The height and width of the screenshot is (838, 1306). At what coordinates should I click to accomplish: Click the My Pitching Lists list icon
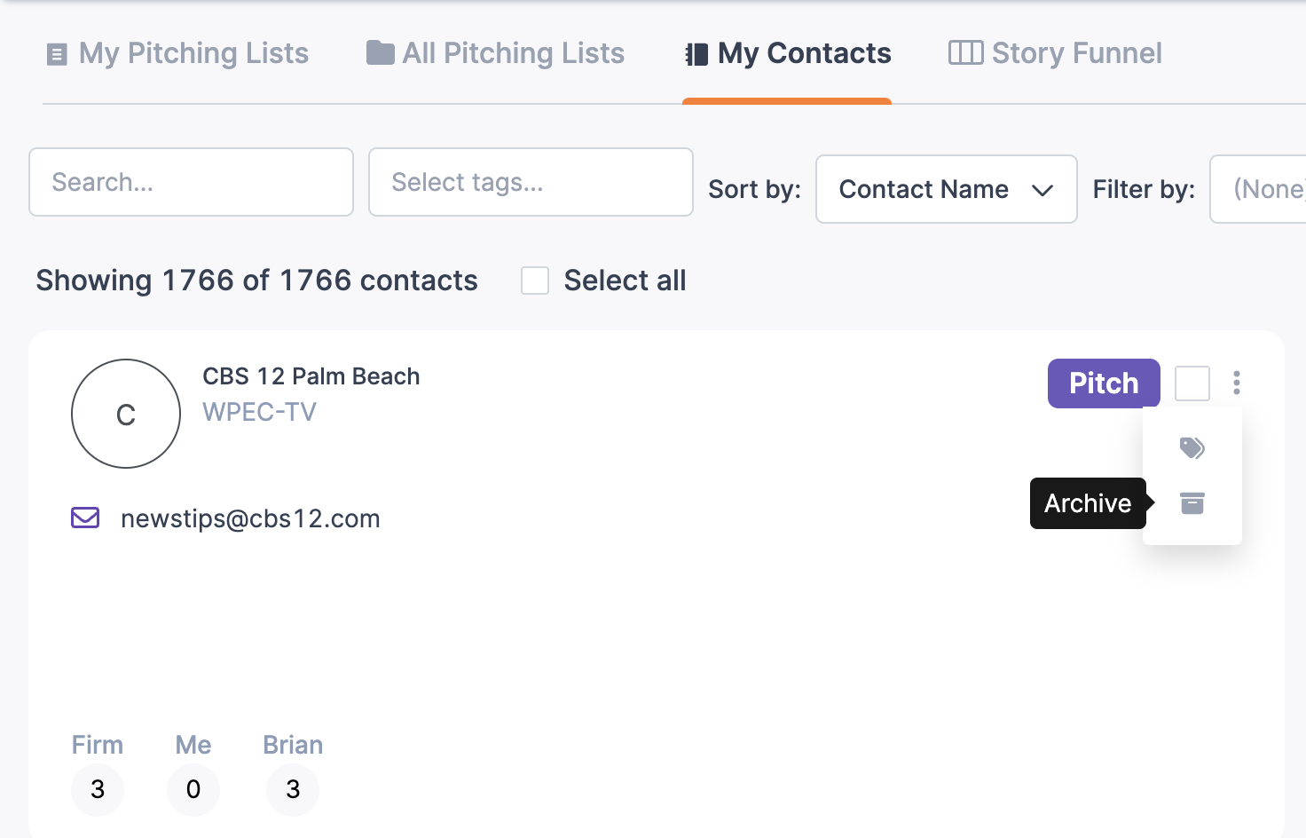click(x=57, y=54)
